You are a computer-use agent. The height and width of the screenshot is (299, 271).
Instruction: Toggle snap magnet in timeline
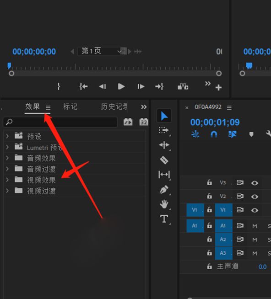214,134
